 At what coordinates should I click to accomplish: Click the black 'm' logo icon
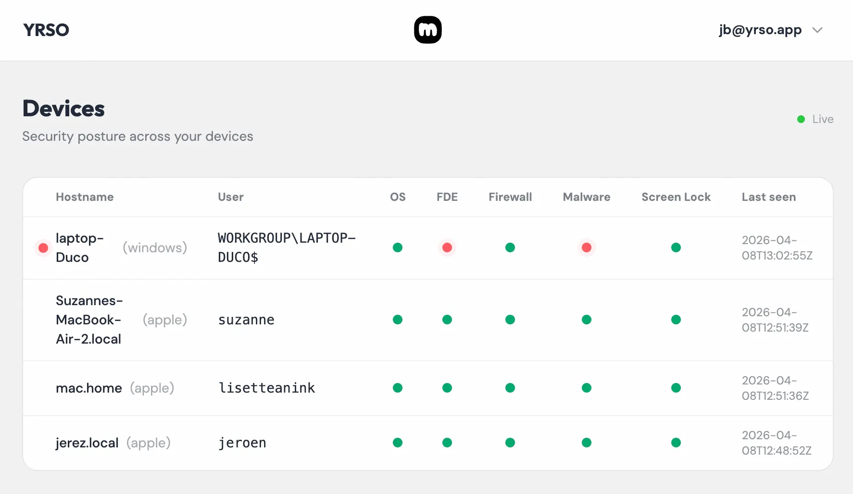click(x=428, y=30)
